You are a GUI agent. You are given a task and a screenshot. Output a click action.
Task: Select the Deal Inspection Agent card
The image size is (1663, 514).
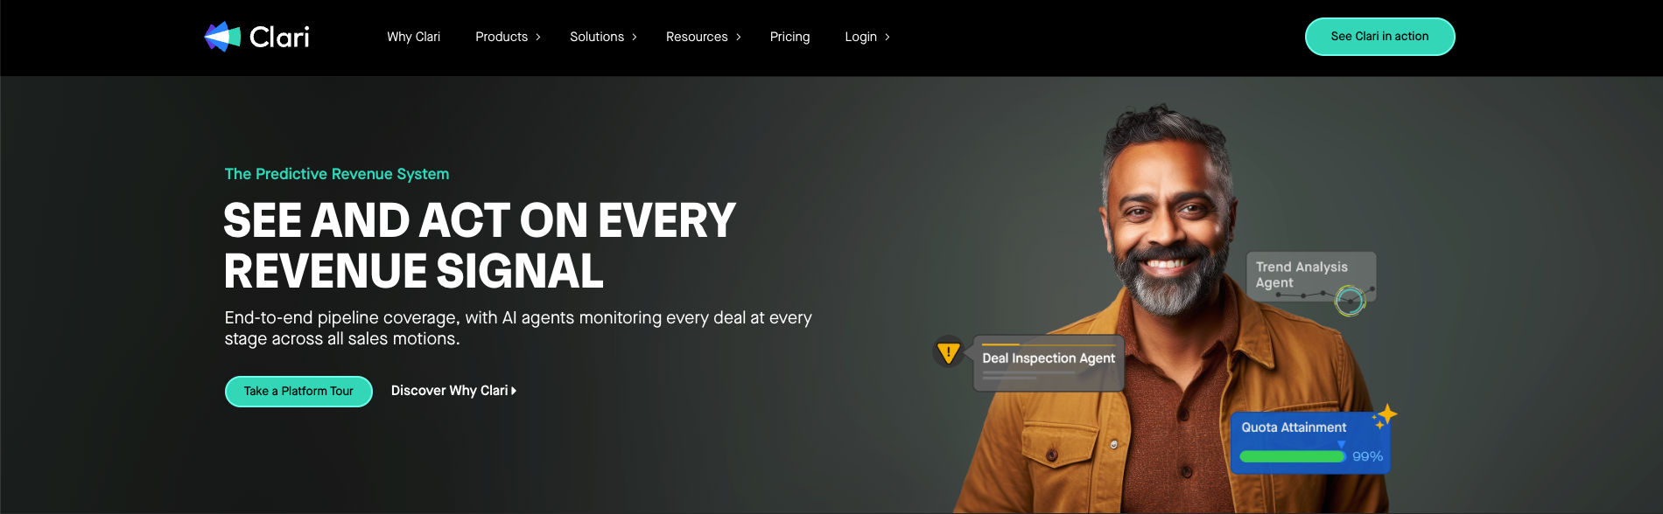(1049, 363)
